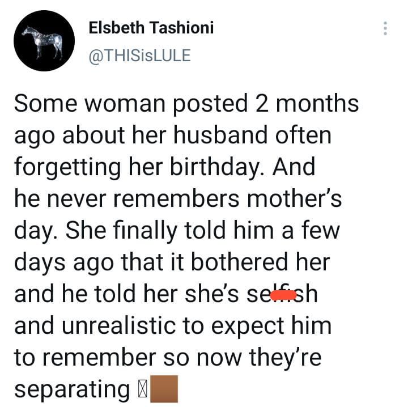This screenshot has width=408, height=407.
Task: Select the word "separating" in the tweet
Action: pos(72,389)
